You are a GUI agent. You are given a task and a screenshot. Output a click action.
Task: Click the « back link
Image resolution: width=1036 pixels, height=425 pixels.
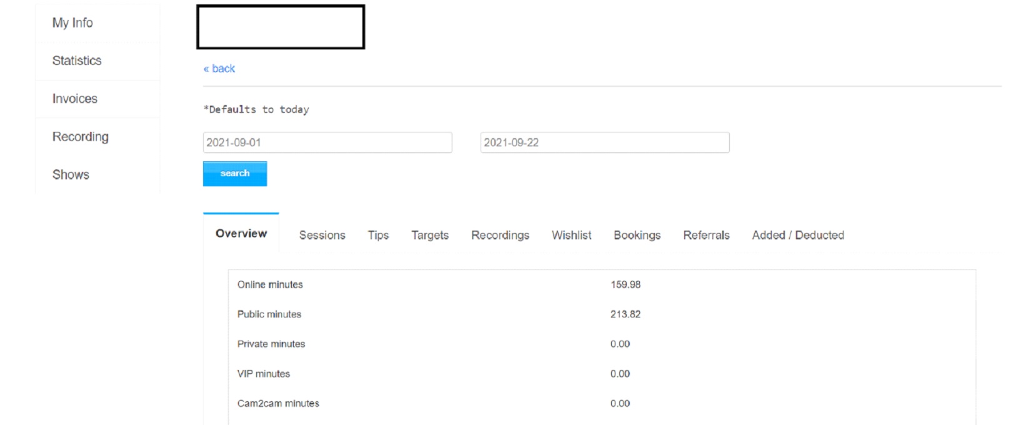pyautogui.click(x=219, y=69)
